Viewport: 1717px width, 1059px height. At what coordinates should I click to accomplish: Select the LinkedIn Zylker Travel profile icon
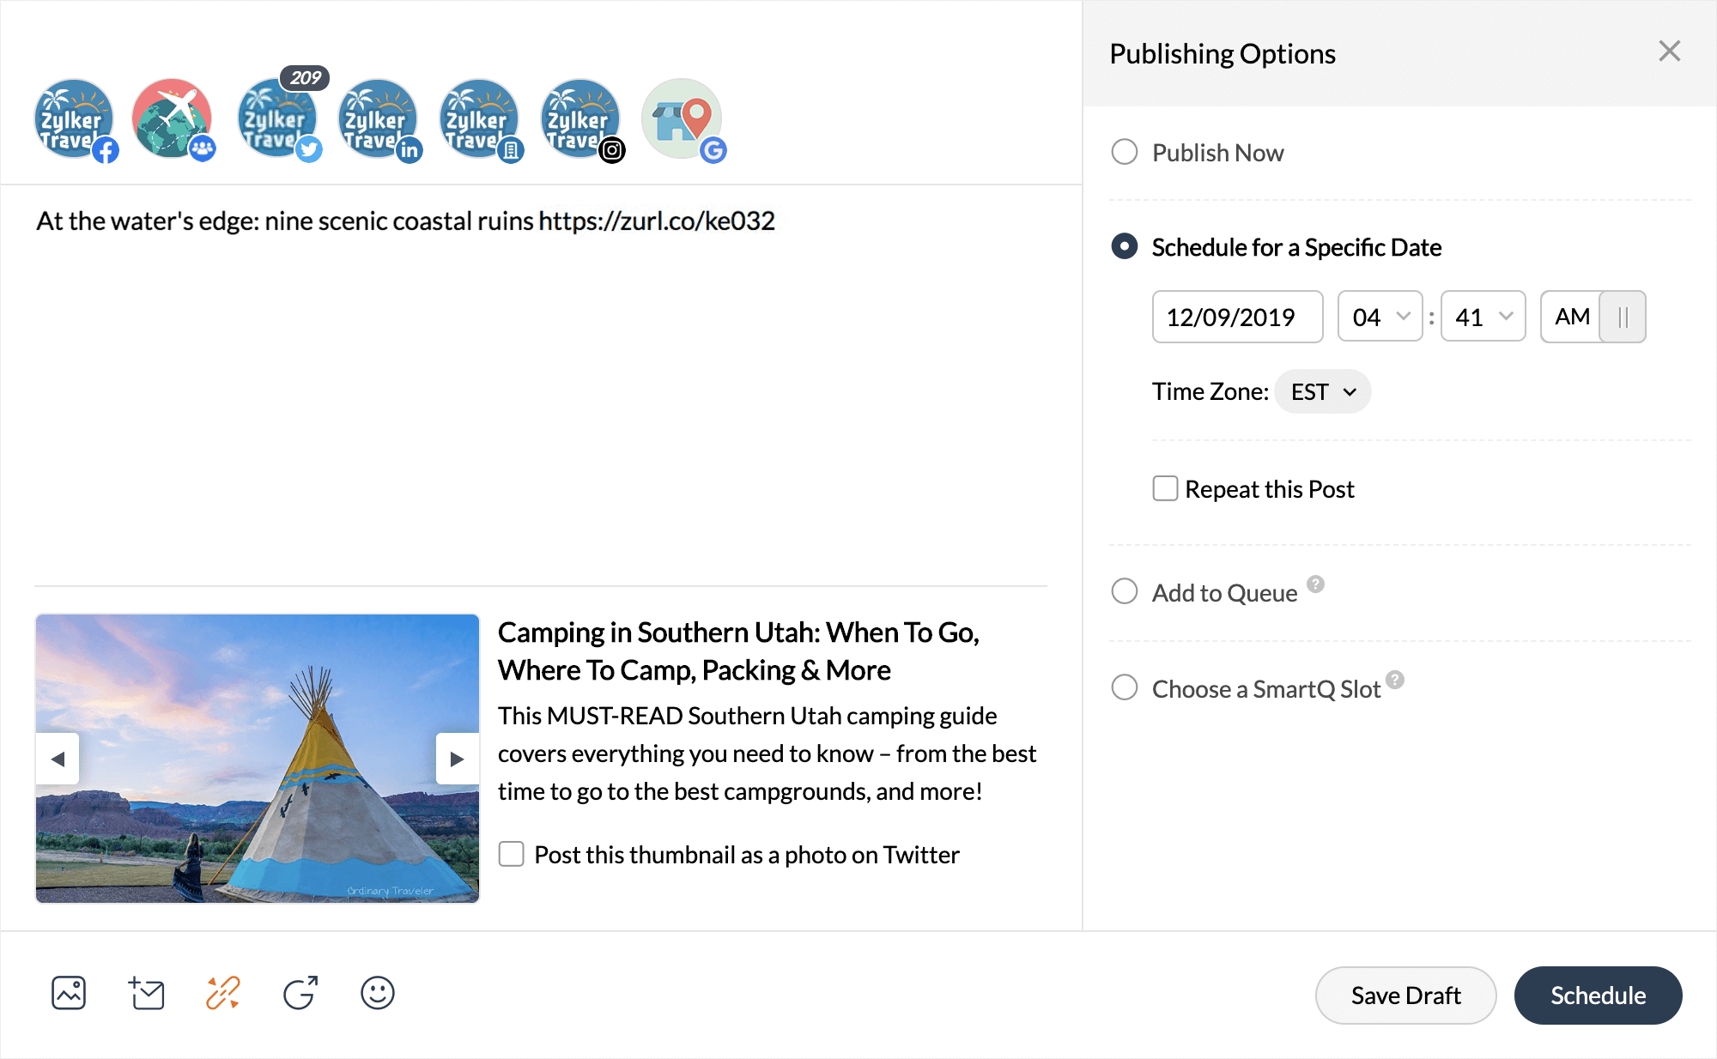point(378,119)
